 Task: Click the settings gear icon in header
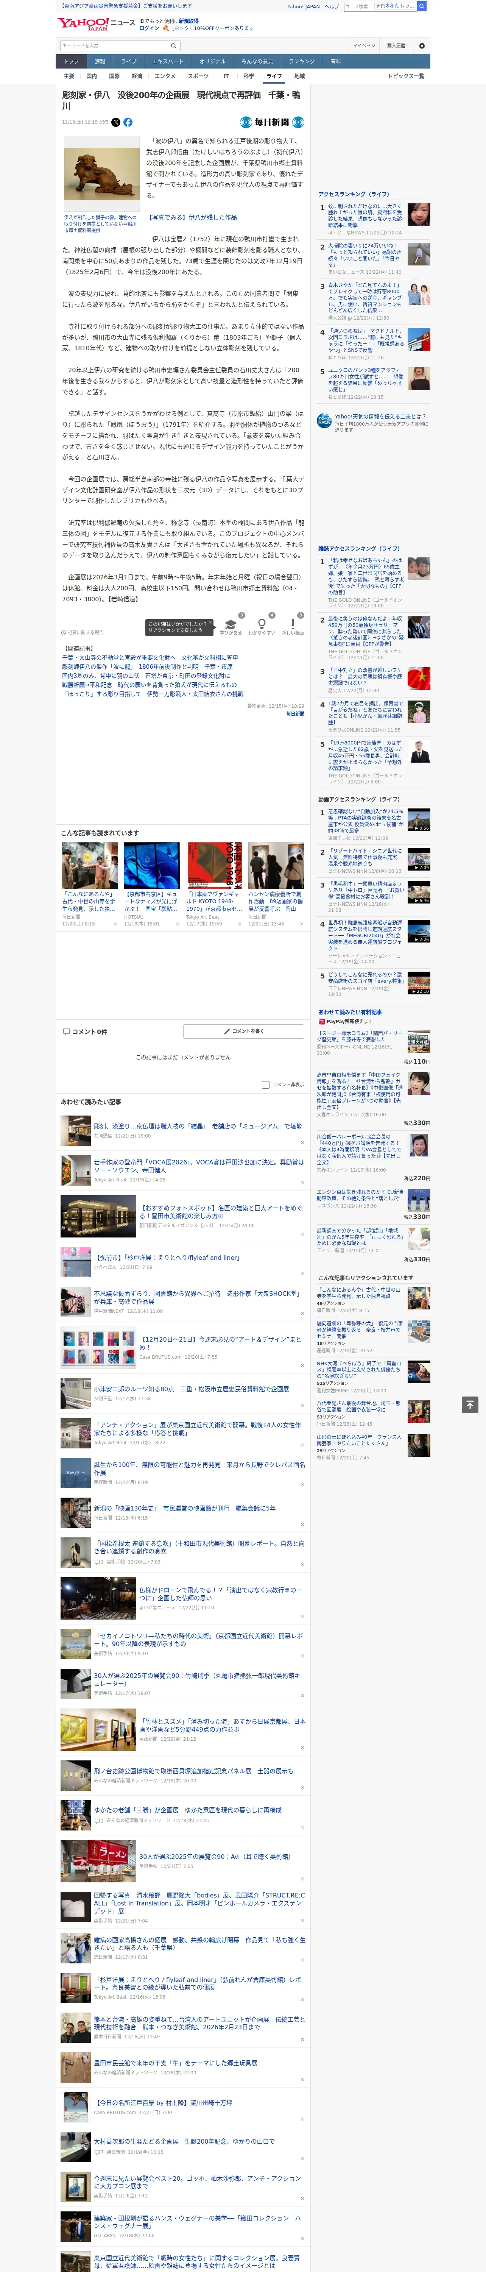point(422,45)
